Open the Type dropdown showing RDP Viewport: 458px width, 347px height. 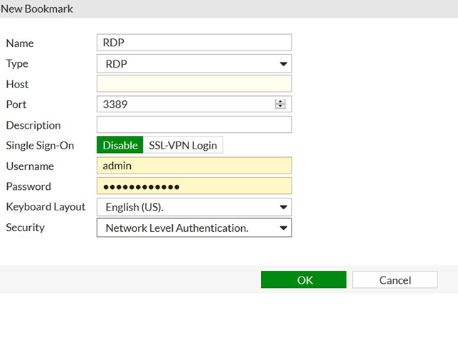tap(193, 63)
